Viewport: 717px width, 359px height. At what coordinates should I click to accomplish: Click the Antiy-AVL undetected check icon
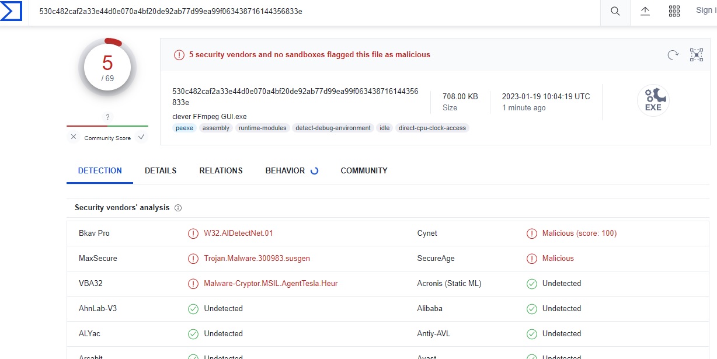532,334
